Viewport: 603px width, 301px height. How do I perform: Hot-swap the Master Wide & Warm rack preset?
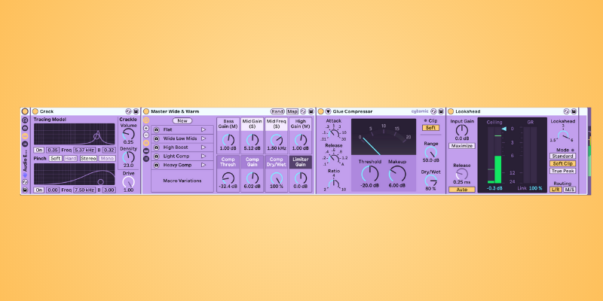(x=304, y=111)
